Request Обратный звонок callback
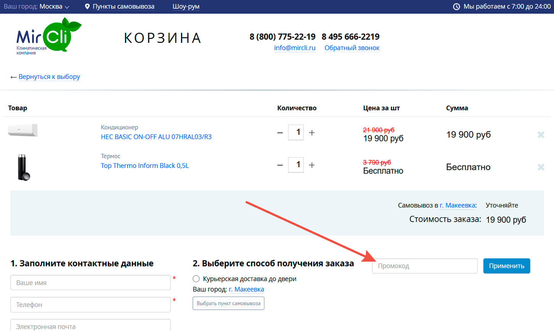 (x=352, y=48)
